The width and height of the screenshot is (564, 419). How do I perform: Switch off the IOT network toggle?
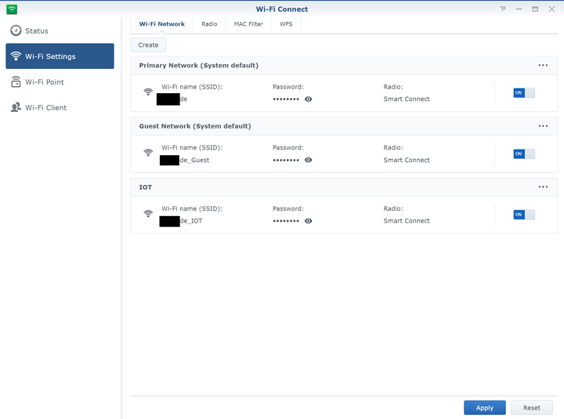click(x=523, y=215)
